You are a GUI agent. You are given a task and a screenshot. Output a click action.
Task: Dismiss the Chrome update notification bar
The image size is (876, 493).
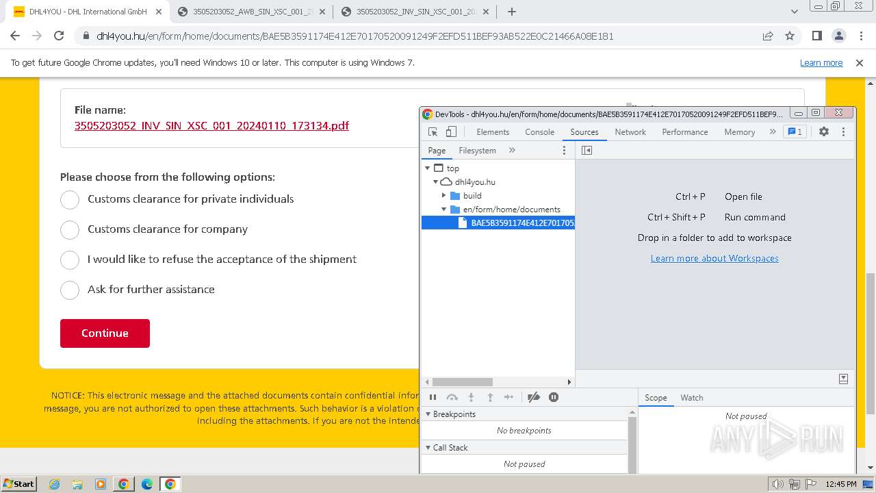(x=860, y=62)
